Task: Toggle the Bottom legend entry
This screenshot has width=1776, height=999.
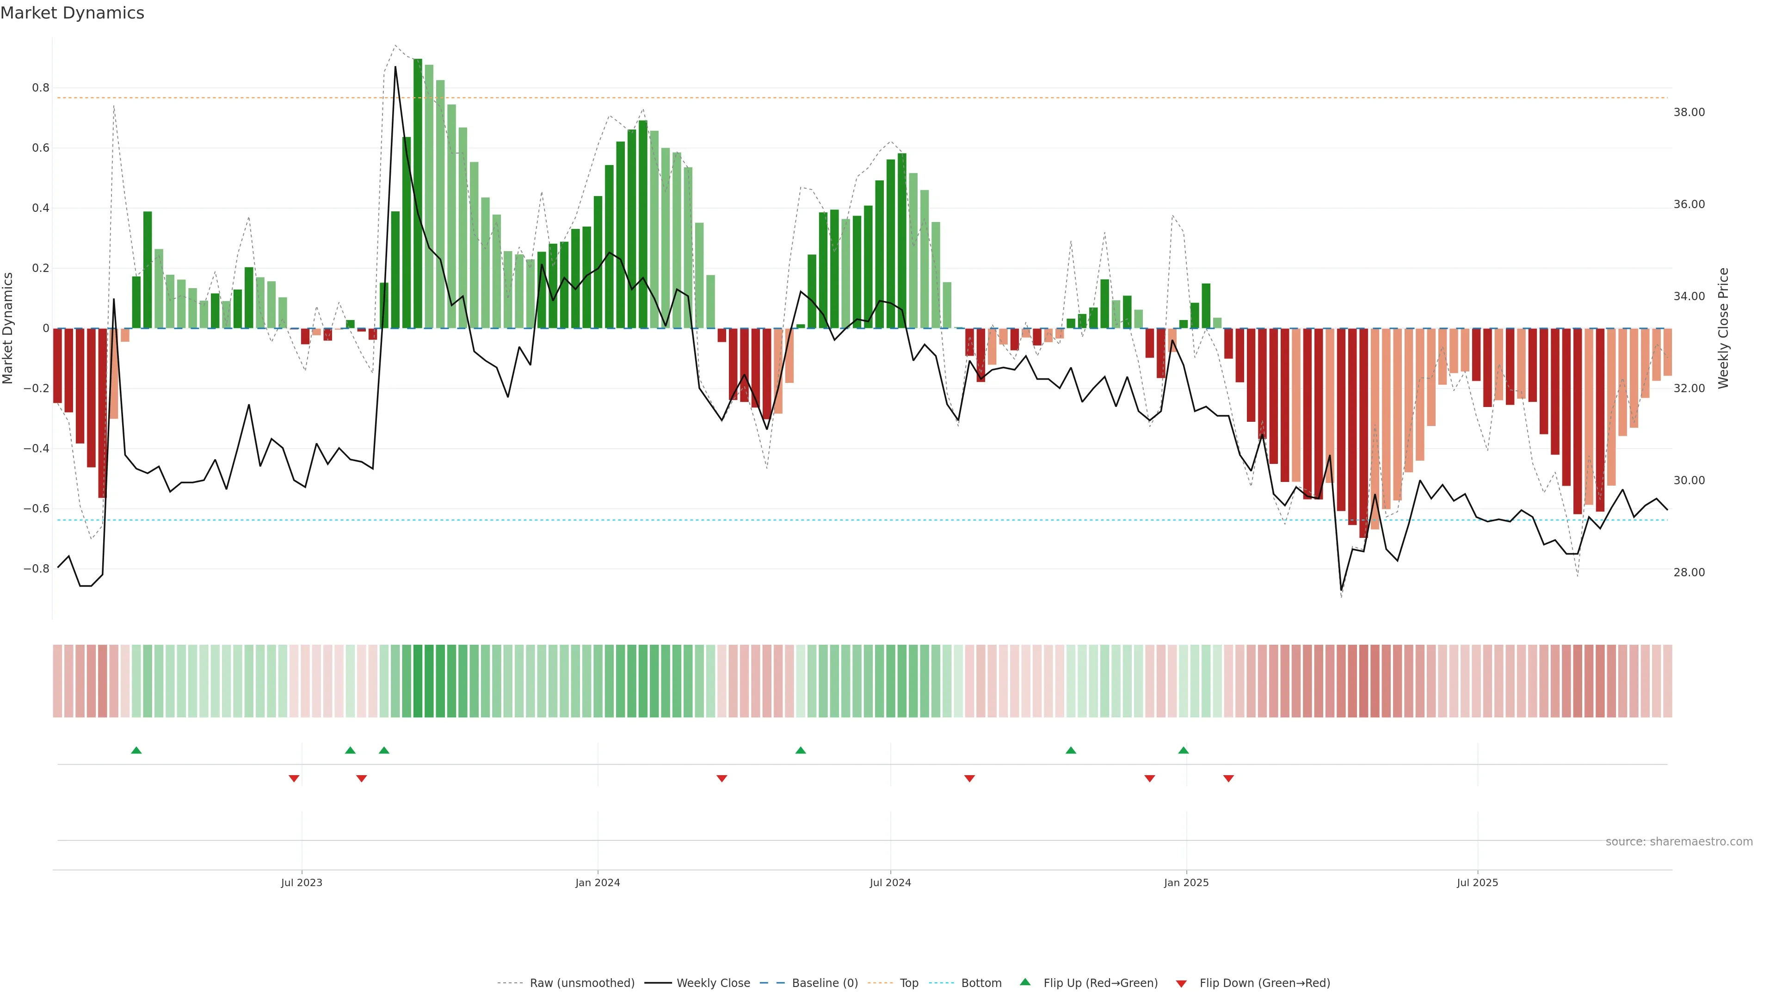Action: 981,983
